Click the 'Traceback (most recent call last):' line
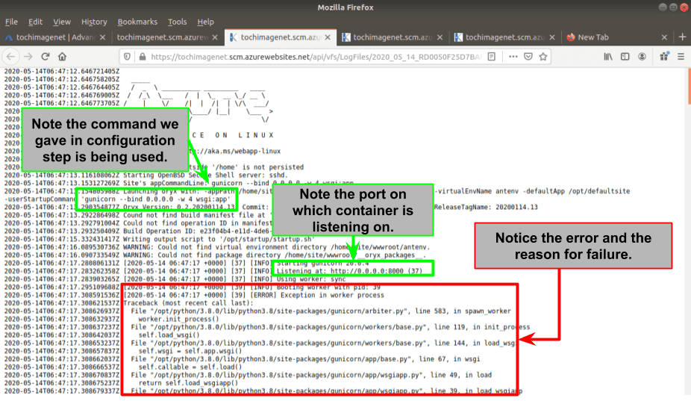 tap(188, 303)
